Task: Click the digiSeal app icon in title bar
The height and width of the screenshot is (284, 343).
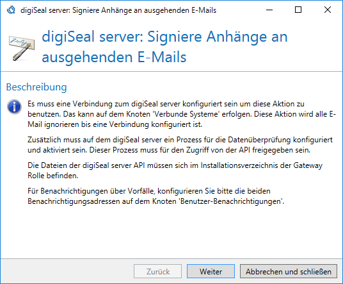Action: (11, 10)
